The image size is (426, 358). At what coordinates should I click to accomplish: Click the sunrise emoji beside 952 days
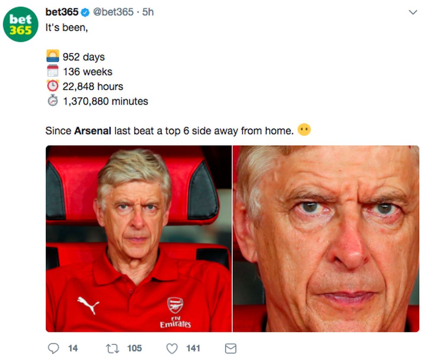coord(52,56)
